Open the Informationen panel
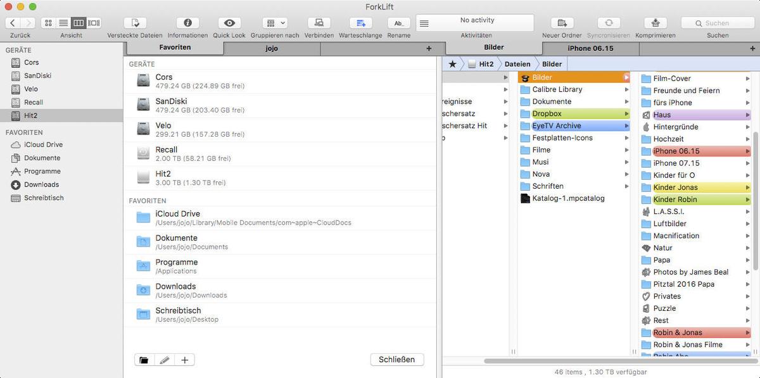The width and height of the screenshot is (760, 378). (x=187, y=23)
